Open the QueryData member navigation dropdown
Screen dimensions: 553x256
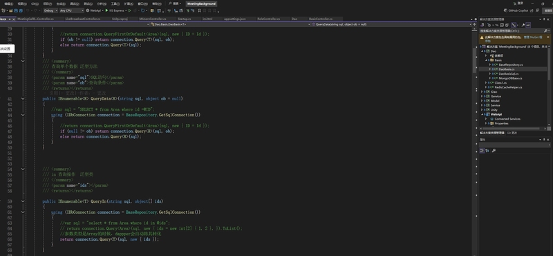(x=391, y=24)
